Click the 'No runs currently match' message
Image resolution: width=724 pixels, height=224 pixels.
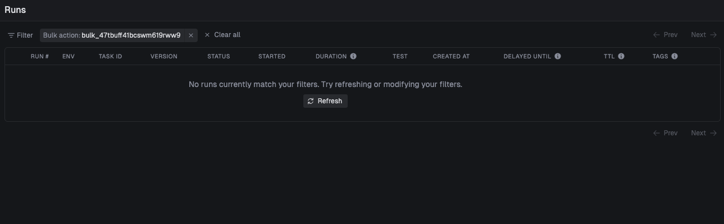click(x=325, y=84)
